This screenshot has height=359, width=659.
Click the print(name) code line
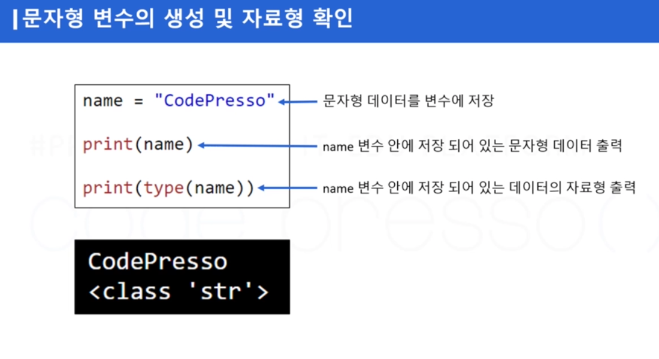click(138, 145)
